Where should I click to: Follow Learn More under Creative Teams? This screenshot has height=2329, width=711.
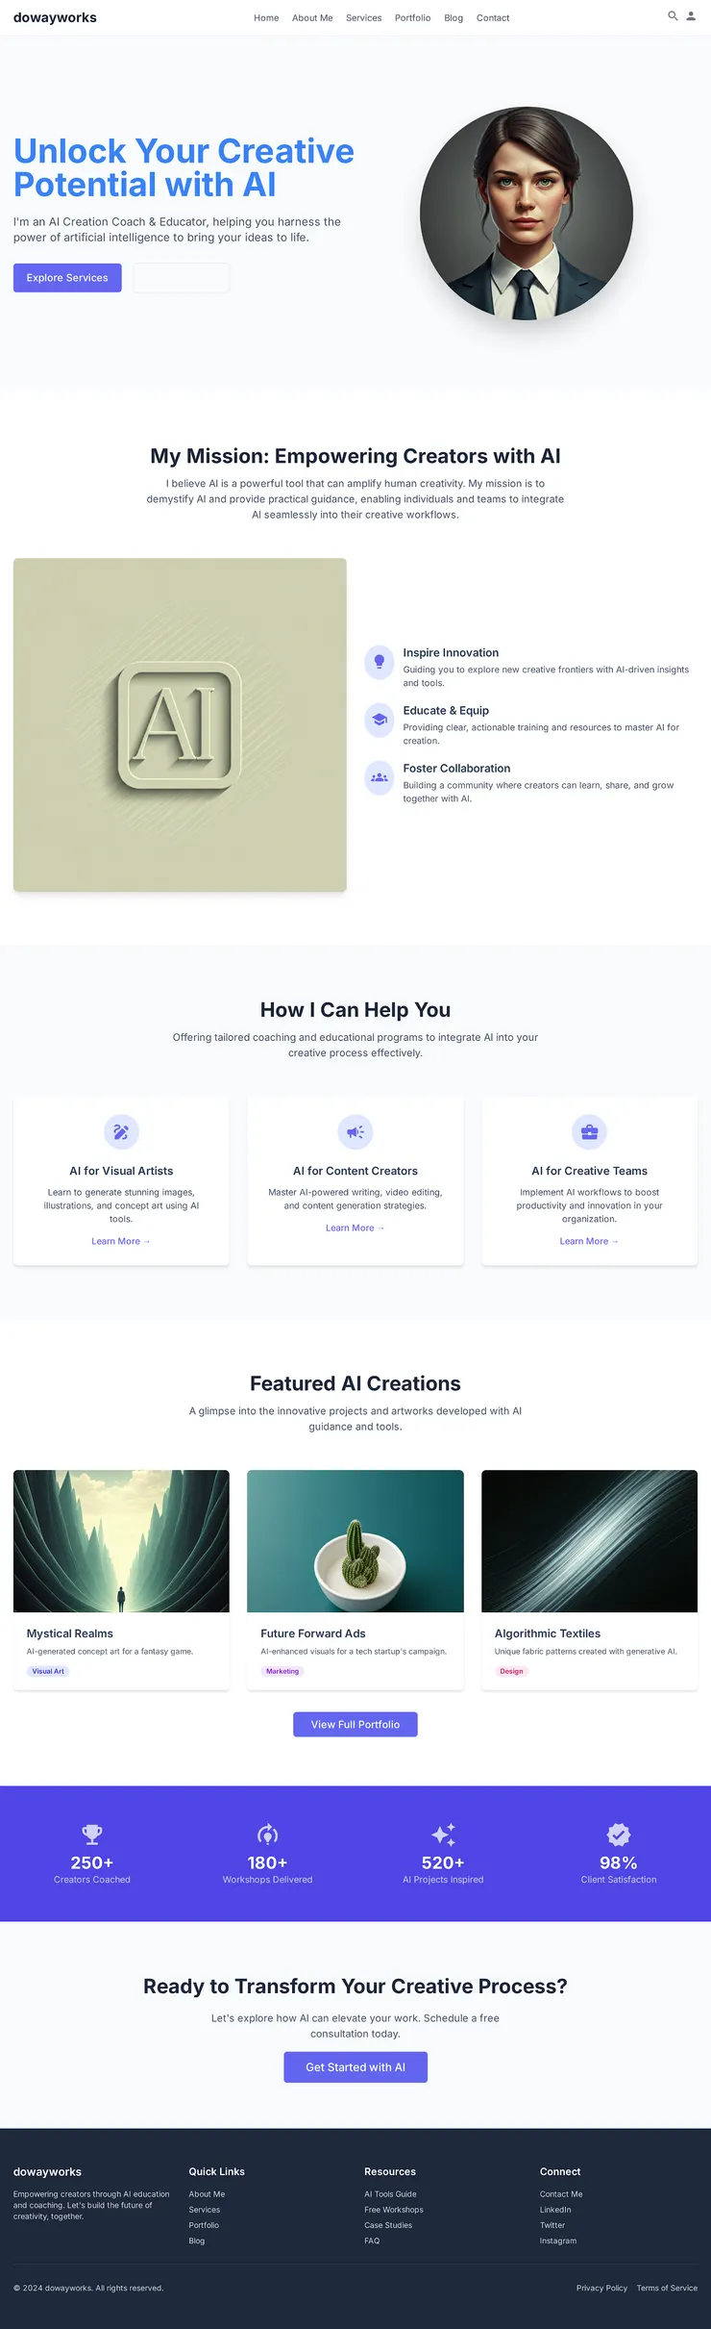[589, 1242]
